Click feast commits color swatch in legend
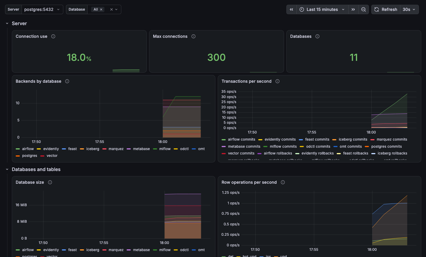 (301, 139)
